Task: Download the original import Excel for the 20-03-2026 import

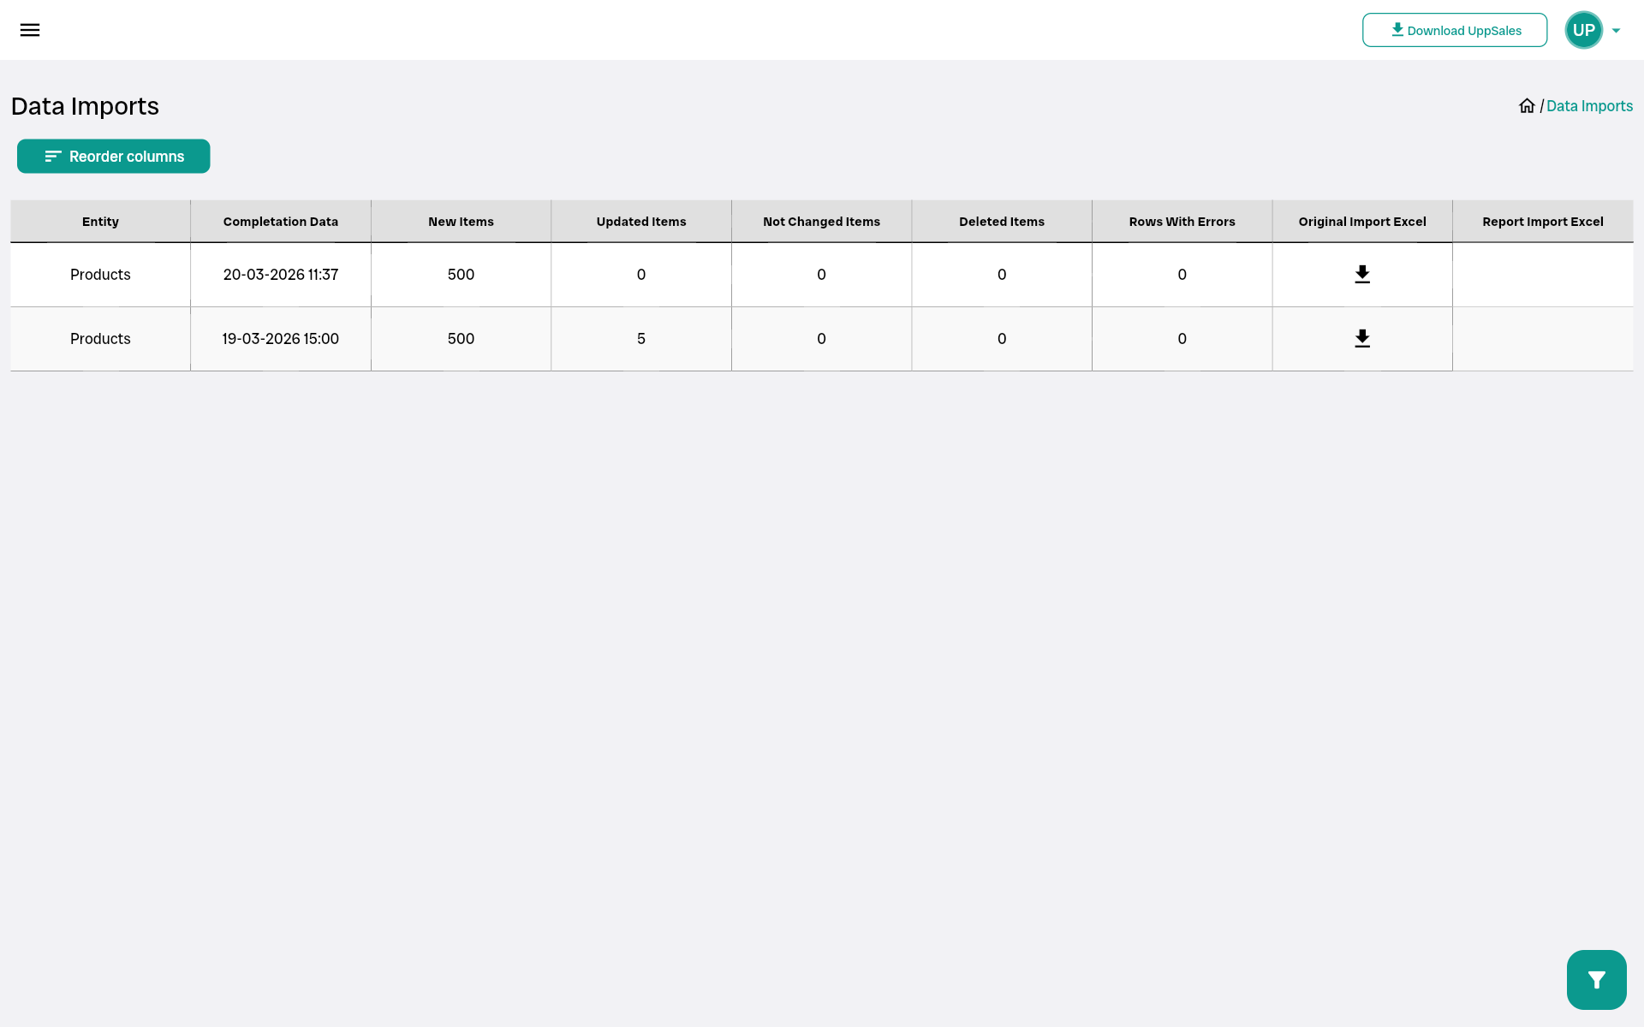Action: click(x=1363, y=274)
